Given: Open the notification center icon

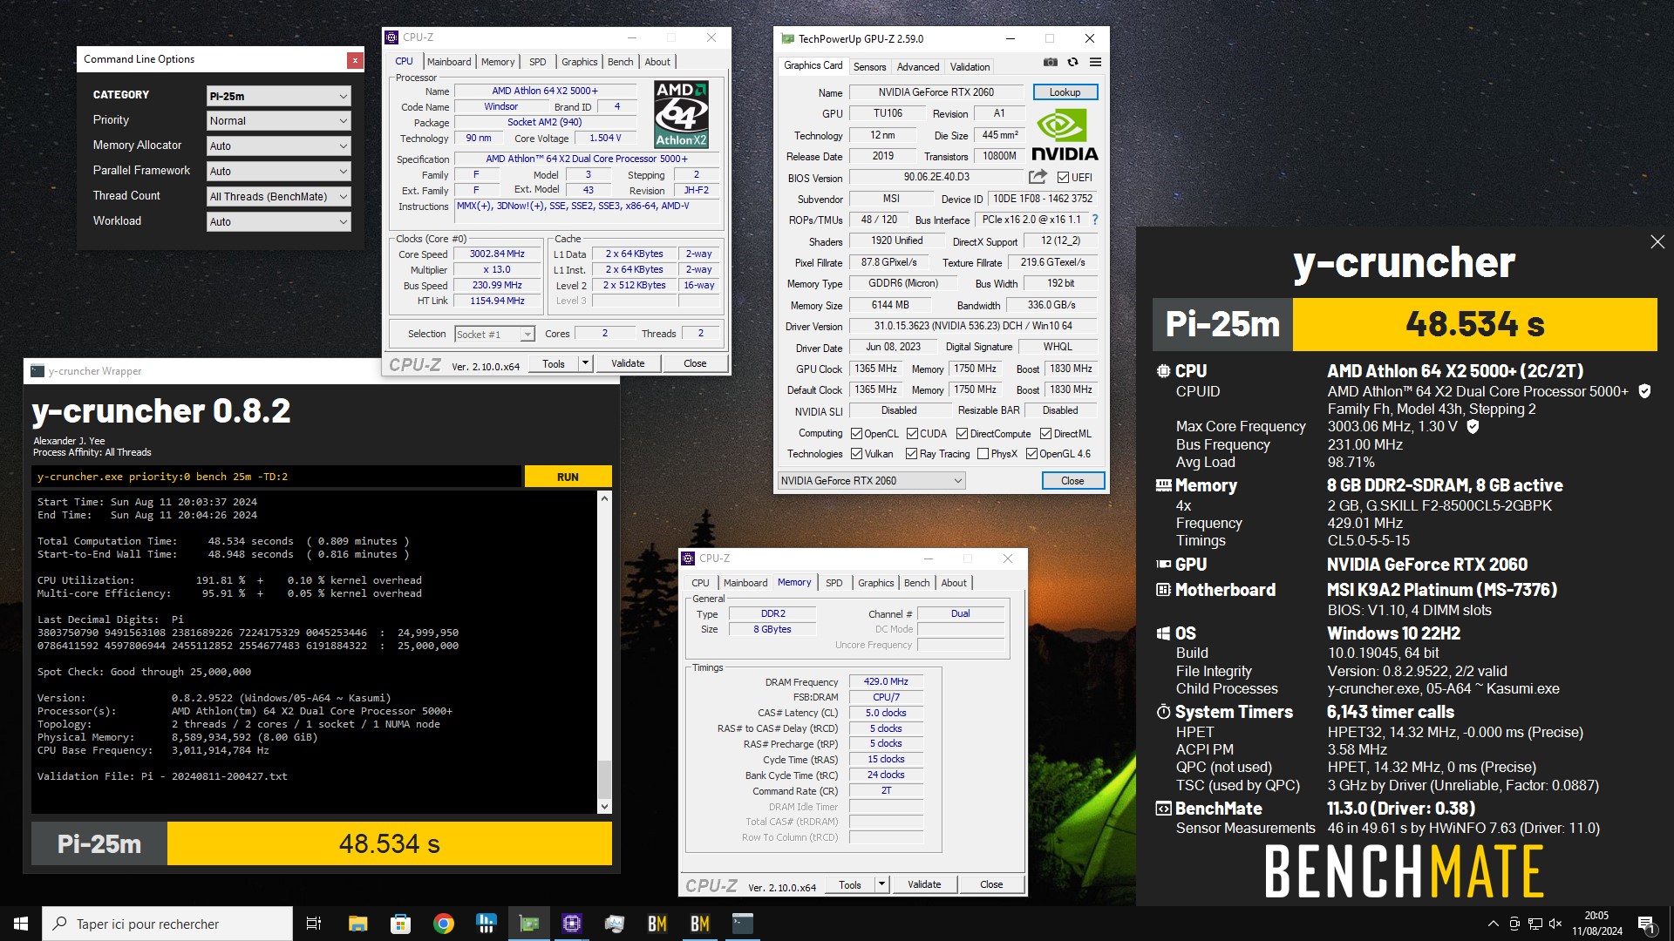Looking at the screenshot, I should (1646, 924).
